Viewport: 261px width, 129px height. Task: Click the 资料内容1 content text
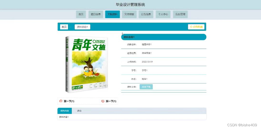64,117
